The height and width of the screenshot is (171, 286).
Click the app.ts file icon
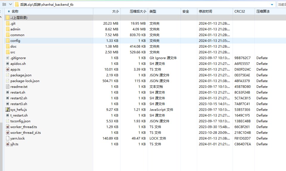[x=8, y=69]
